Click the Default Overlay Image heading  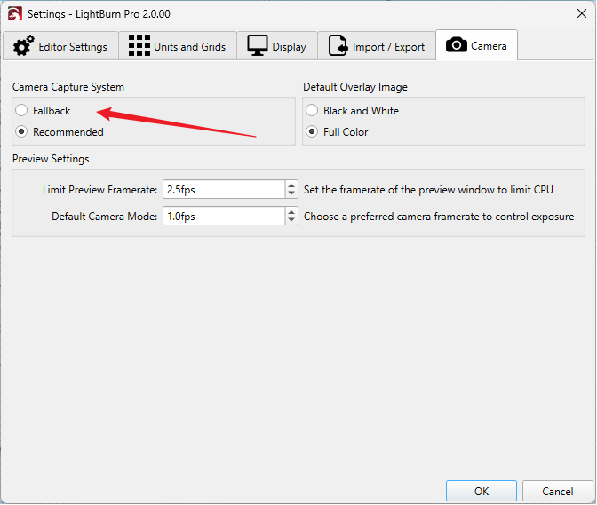(355, 87)
